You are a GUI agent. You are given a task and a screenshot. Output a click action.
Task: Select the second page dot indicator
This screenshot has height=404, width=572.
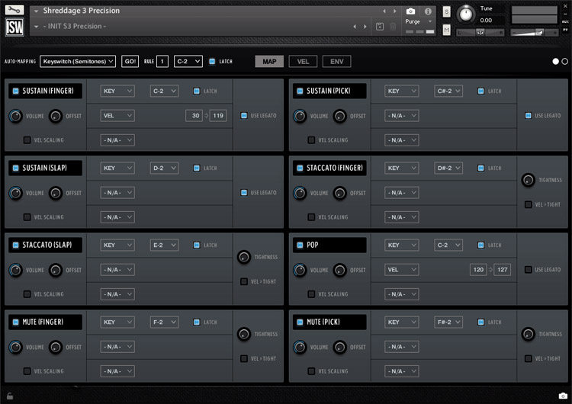564,61
